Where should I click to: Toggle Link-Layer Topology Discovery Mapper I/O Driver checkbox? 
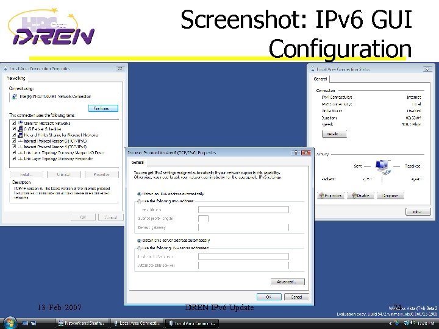tap(14, 153)
